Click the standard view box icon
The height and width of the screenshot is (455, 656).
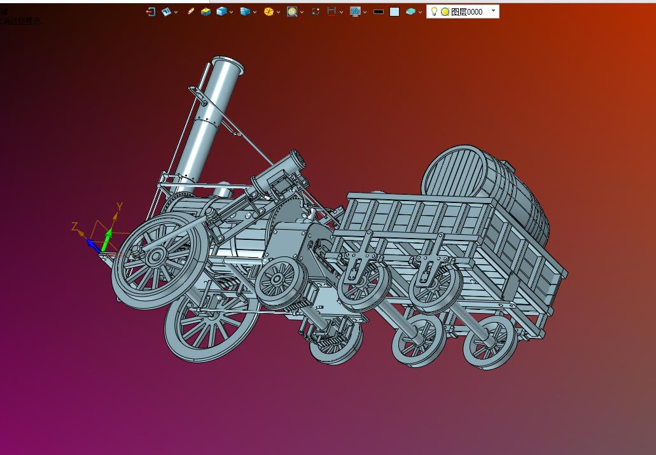[x=245, y=11]
